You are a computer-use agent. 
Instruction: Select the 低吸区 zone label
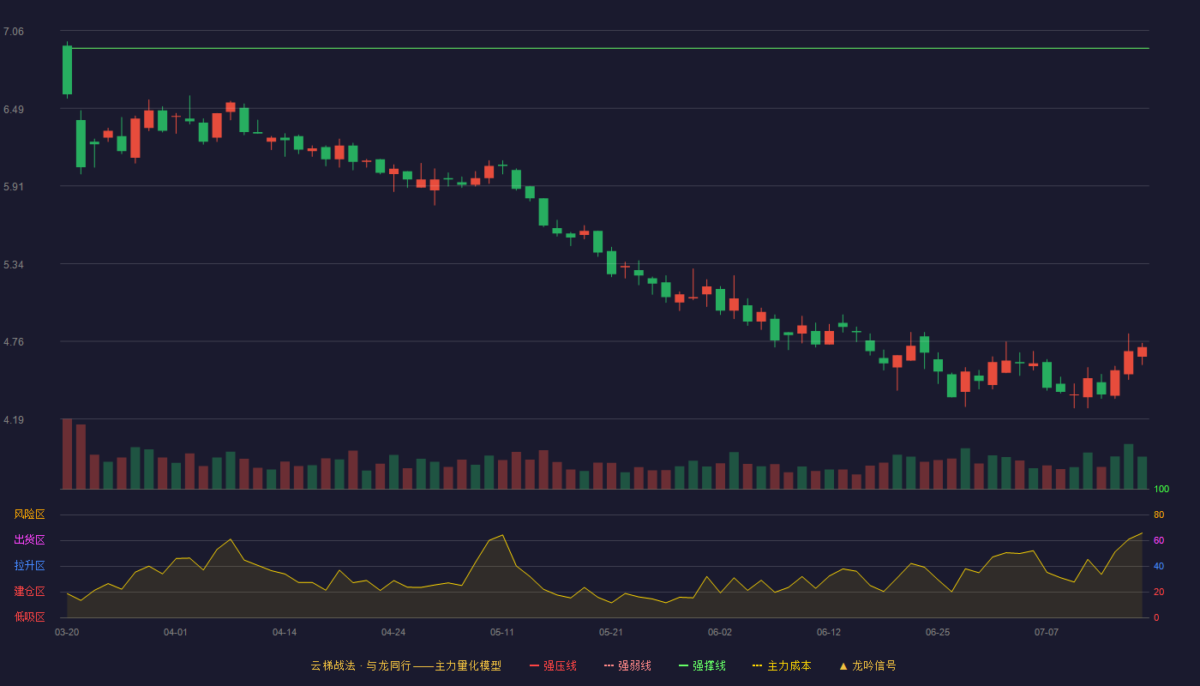29,617
